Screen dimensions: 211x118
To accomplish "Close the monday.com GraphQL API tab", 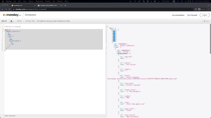I will click(61, 6).
